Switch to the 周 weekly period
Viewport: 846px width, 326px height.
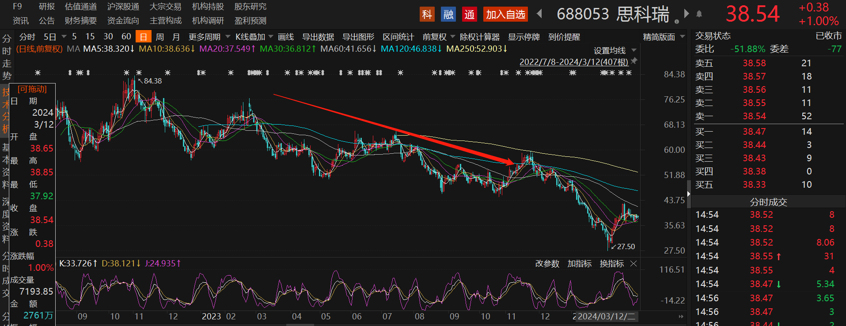coord(160,37)
